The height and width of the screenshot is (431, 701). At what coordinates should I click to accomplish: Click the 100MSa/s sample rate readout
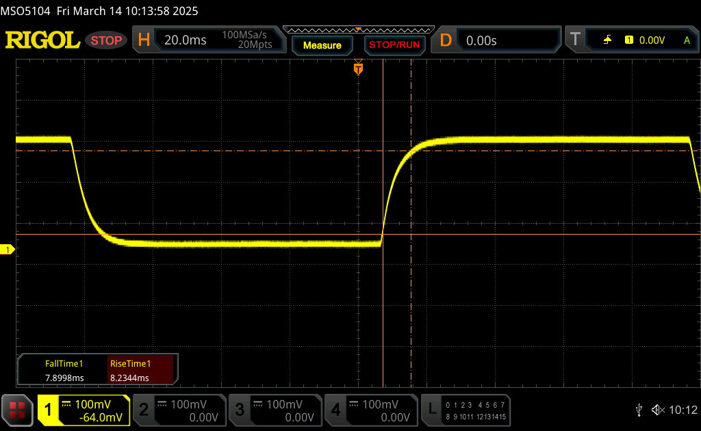click(244, 35)
